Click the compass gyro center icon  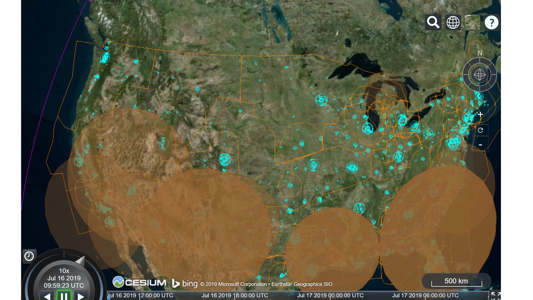coord(480,75)
